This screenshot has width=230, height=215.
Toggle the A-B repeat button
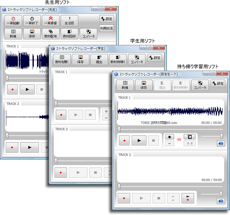(190, 143)
